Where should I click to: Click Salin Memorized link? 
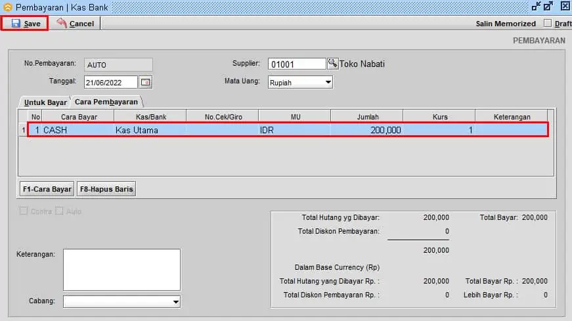pos(506,24)
